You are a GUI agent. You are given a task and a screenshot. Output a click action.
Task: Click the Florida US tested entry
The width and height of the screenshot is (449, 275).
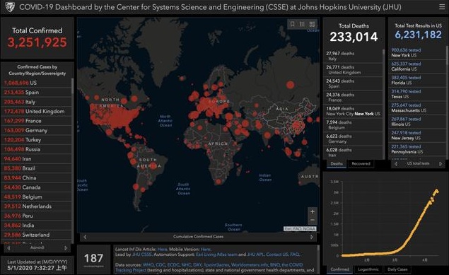[417, 80]
